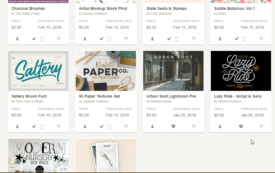Download the Charcoal Brushes product
The image size is (275, 173).
tap(17, 39)
